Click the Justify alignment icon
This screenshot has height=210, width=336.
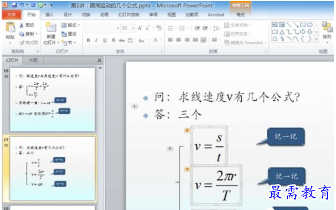(195, 40)
